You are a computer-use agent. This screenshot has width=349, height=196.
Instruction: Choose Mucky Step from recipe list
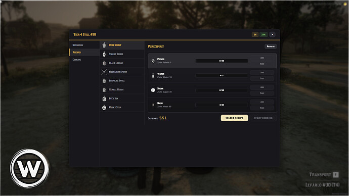(x=122, y=107)
